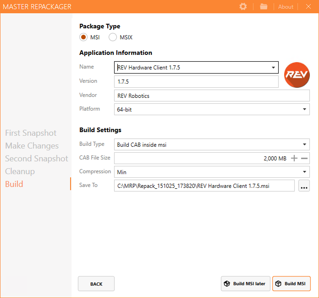Open the Compression dropdown
This screenshot has height=298, width=319.
(x=304, y=172)
